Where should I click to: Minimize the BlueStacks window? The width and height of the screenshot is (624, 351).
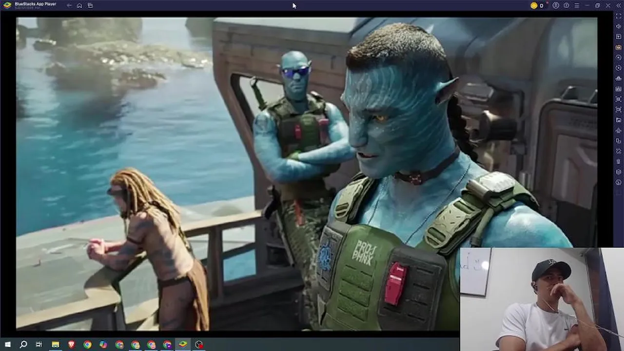click(x=587, y=5)
